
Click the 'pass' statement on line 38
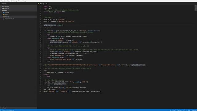48,76
